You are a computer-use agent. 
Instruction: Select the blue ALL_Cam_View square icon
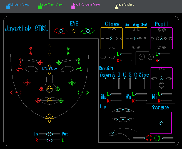coord(8,7)
